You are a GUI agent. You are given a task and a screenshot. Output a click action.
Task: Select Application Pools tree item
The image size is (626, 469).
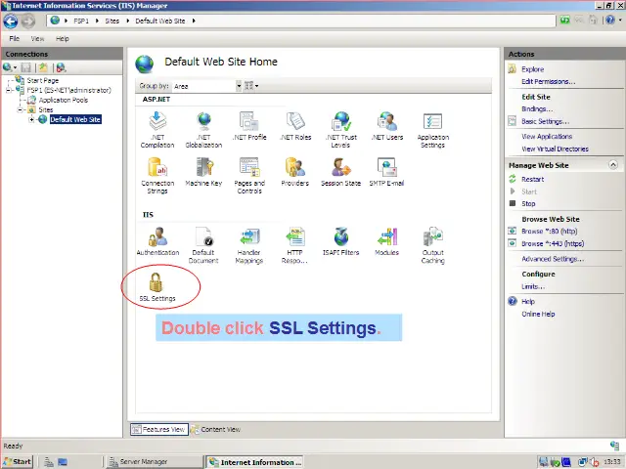pos(63,100)
